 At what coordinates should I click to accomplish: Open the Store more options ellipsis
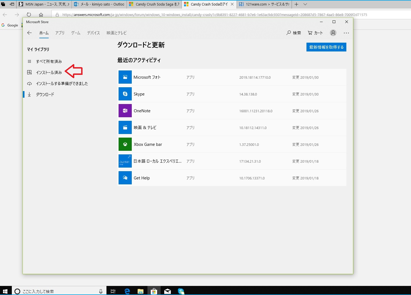point(346,33)
